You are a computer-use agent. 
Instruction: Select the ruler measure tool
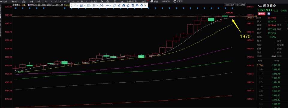pos(114,5)
